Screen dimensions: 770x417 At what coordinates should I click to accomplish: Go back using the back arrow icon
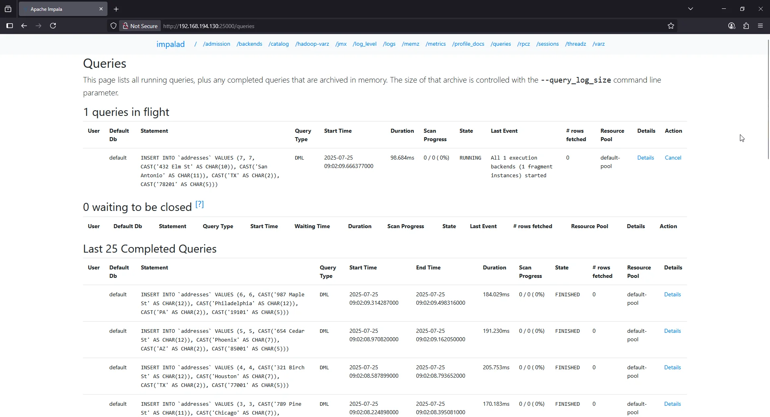coord(24,26)
